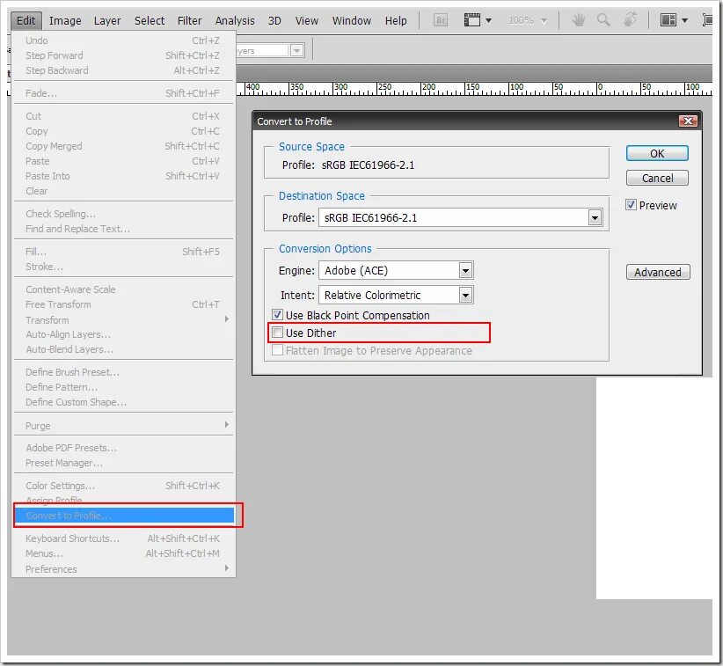Open options bar layers dropdown arrow

coord(297,50)
